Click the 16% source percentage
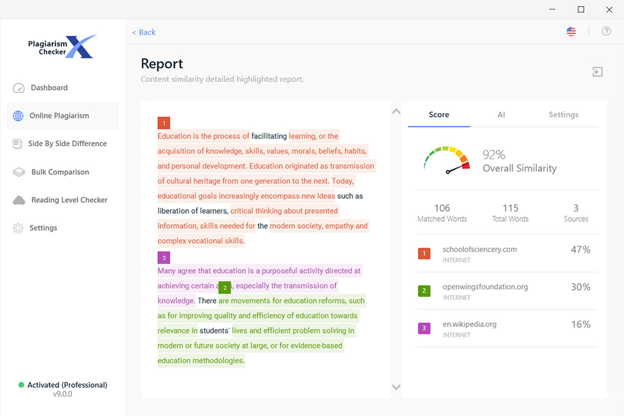 tap(580, 324)
